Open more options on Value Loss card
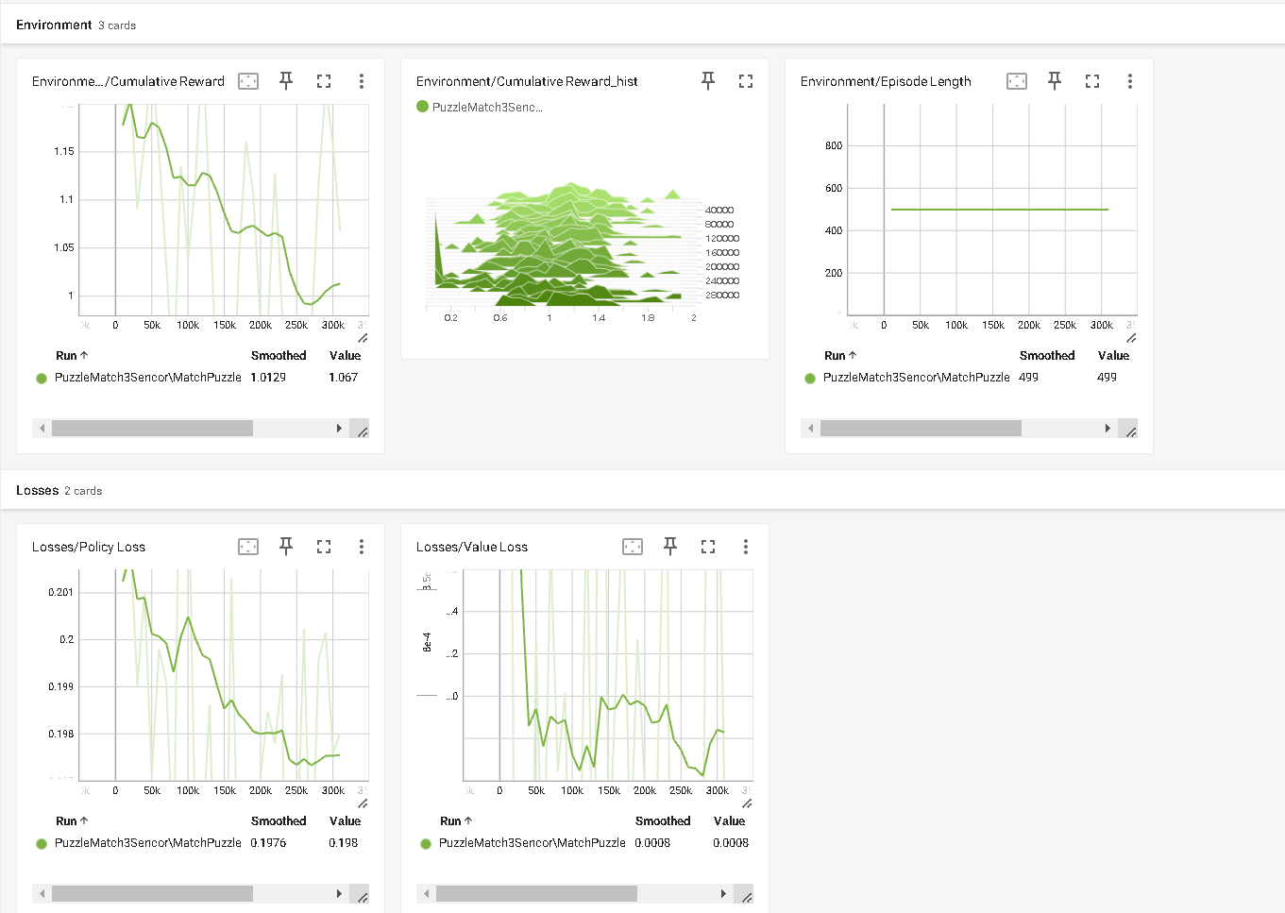 [746, 547]
